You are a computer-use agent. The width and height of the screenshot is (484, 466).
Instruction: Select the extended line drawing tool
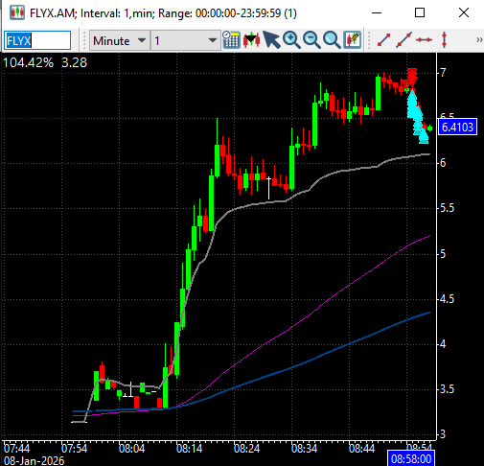pos(403,40)
